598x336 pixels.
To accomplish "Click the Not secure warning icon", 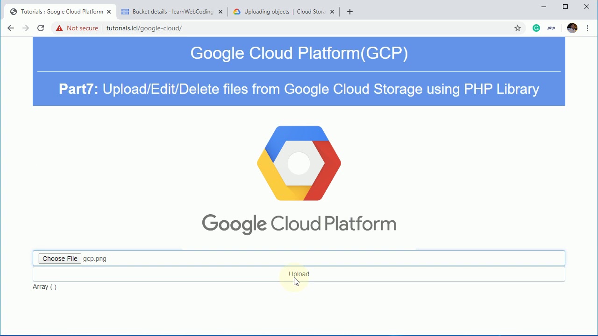I will click(59, 28).
